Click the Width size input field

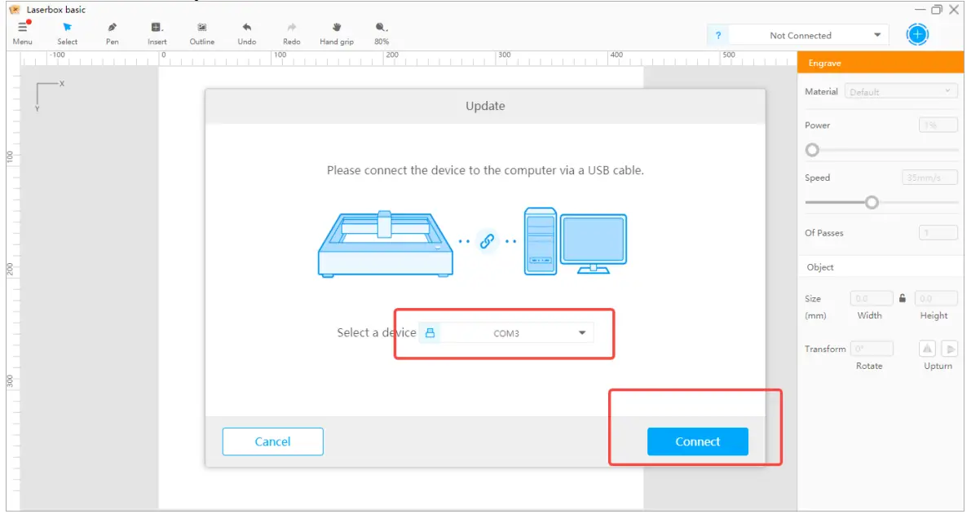pyautogui.click(x=872, y=298)
